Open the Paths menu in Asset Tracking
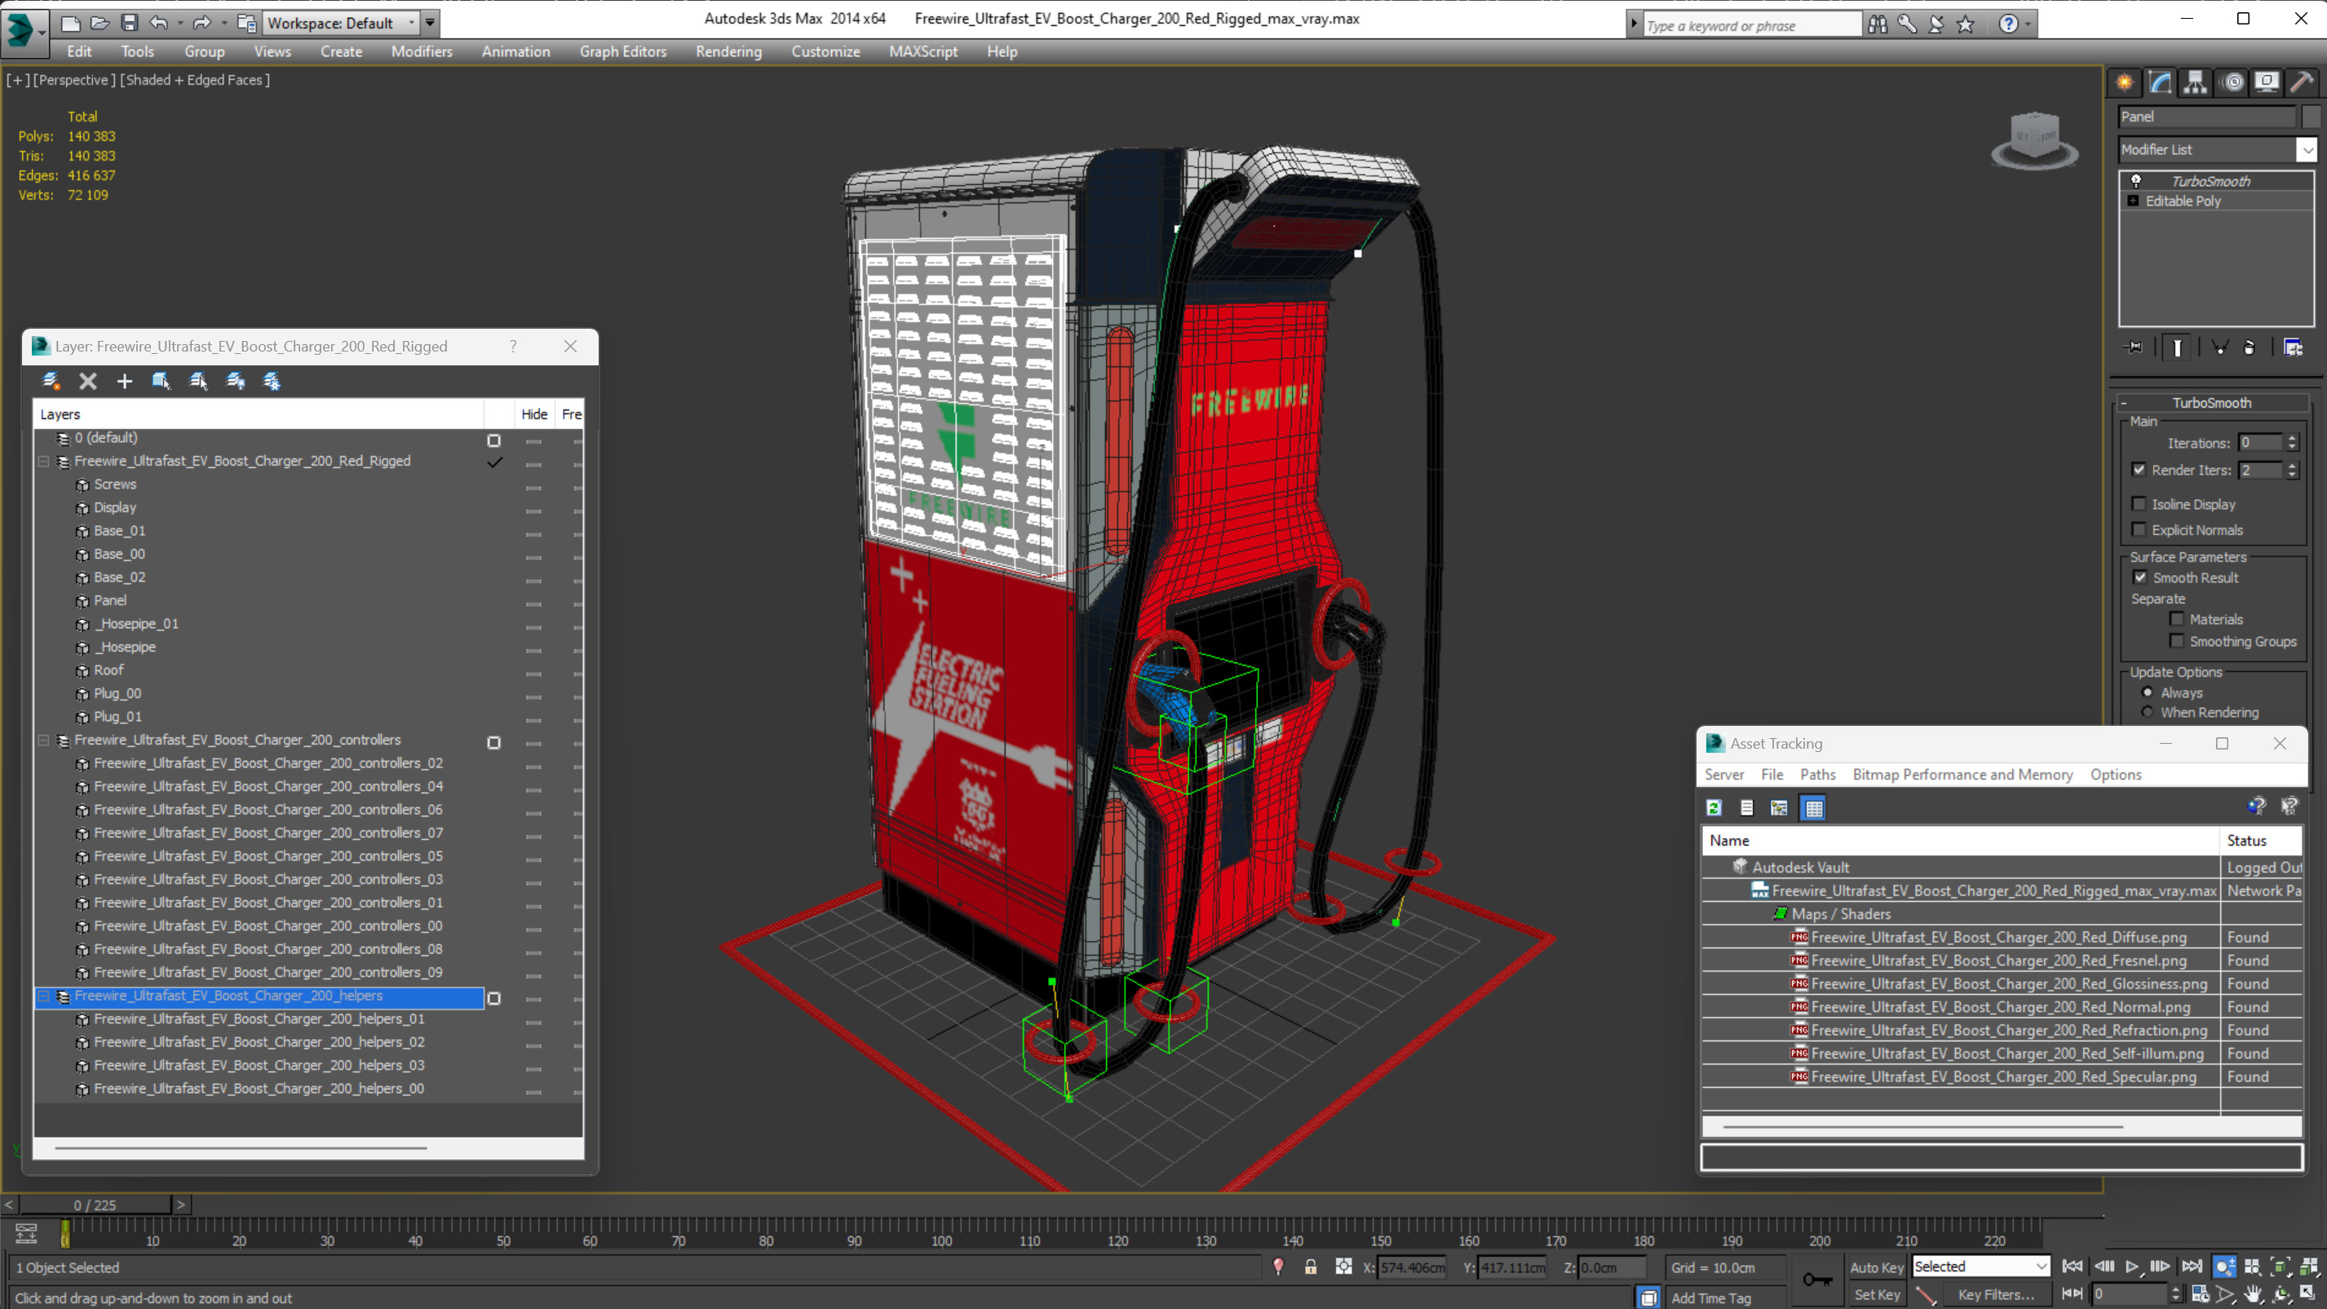This screenshot has height=1309, width=2327. click(1817, 774)
